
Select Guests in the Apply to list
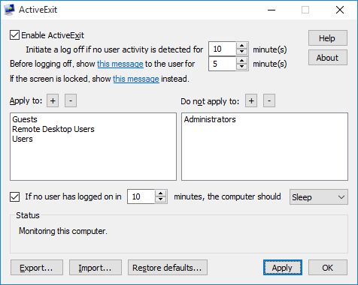(25, 119)
